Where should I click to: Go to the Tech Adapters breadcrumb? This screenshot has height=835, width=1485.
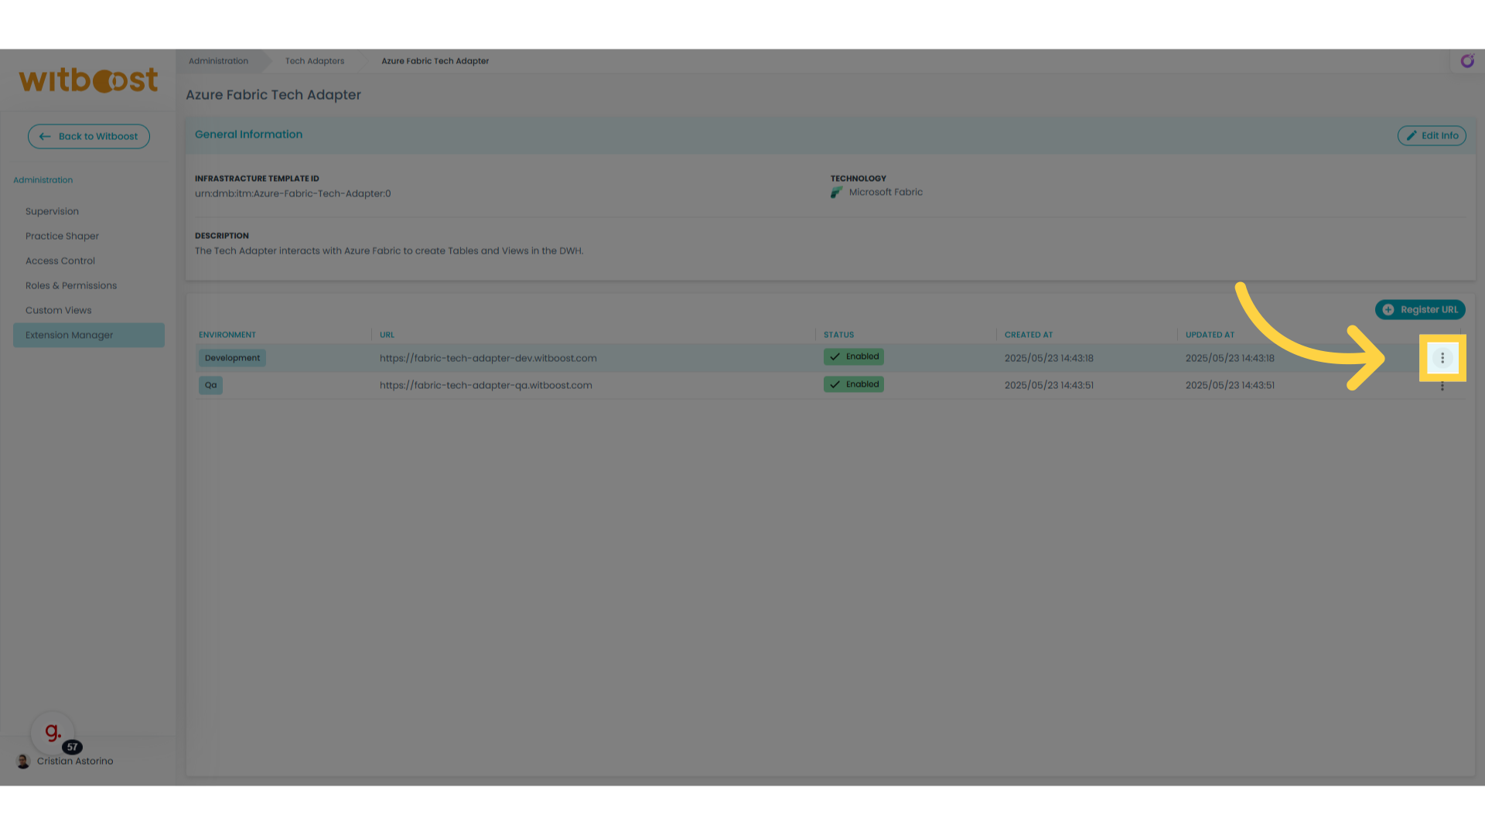(315, 61)
